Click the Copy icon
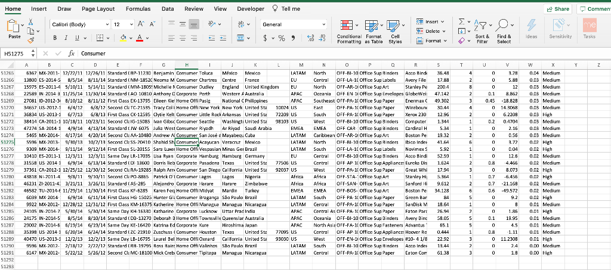The height and width of the screenshot is (270, 611). click(x=31, y=31)
